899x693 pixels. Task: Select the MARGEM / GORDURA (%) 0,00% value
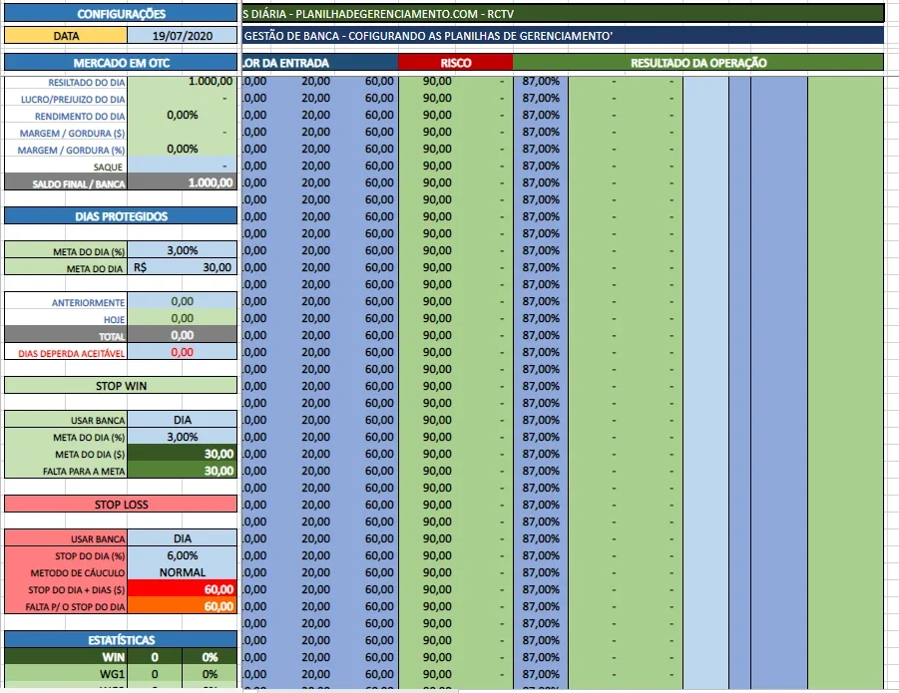click(183, 149)
